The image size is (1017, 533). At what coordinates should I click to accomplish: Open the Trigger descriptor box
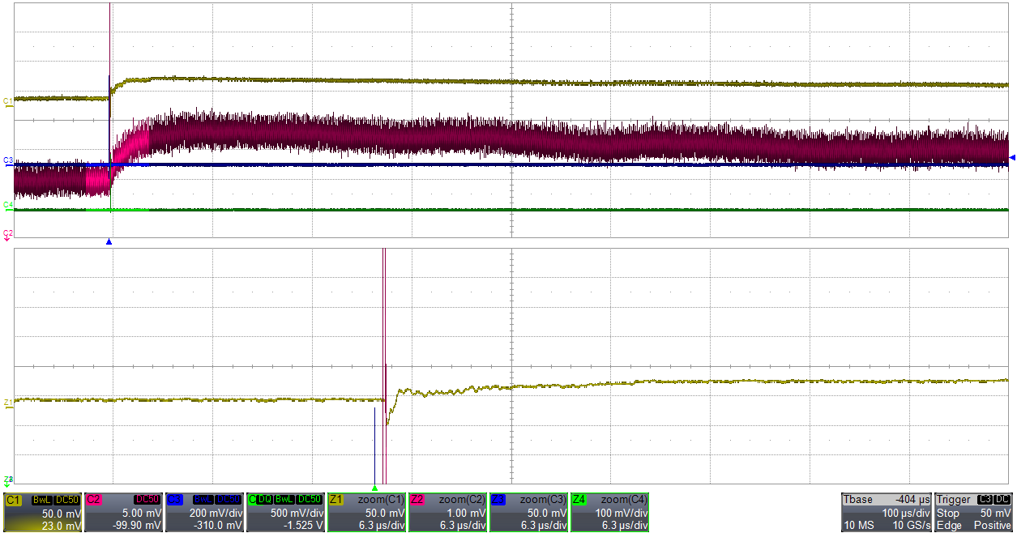click(975, 512)
